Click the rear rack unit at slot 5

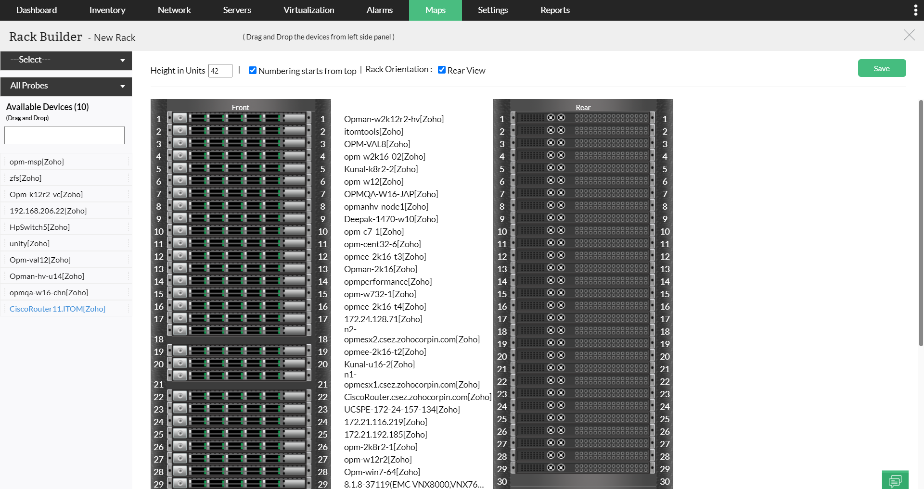click(583, 168)
